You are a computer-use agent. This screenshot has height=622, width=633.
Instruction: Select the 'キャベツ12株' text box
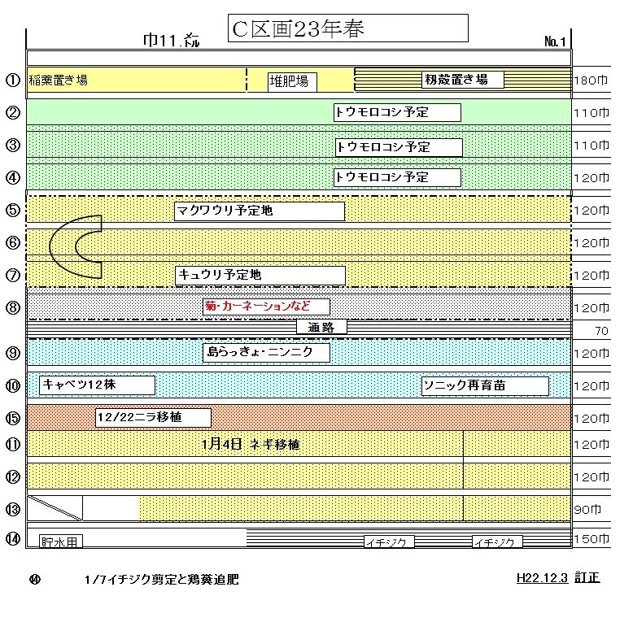(x=98, y=385)
